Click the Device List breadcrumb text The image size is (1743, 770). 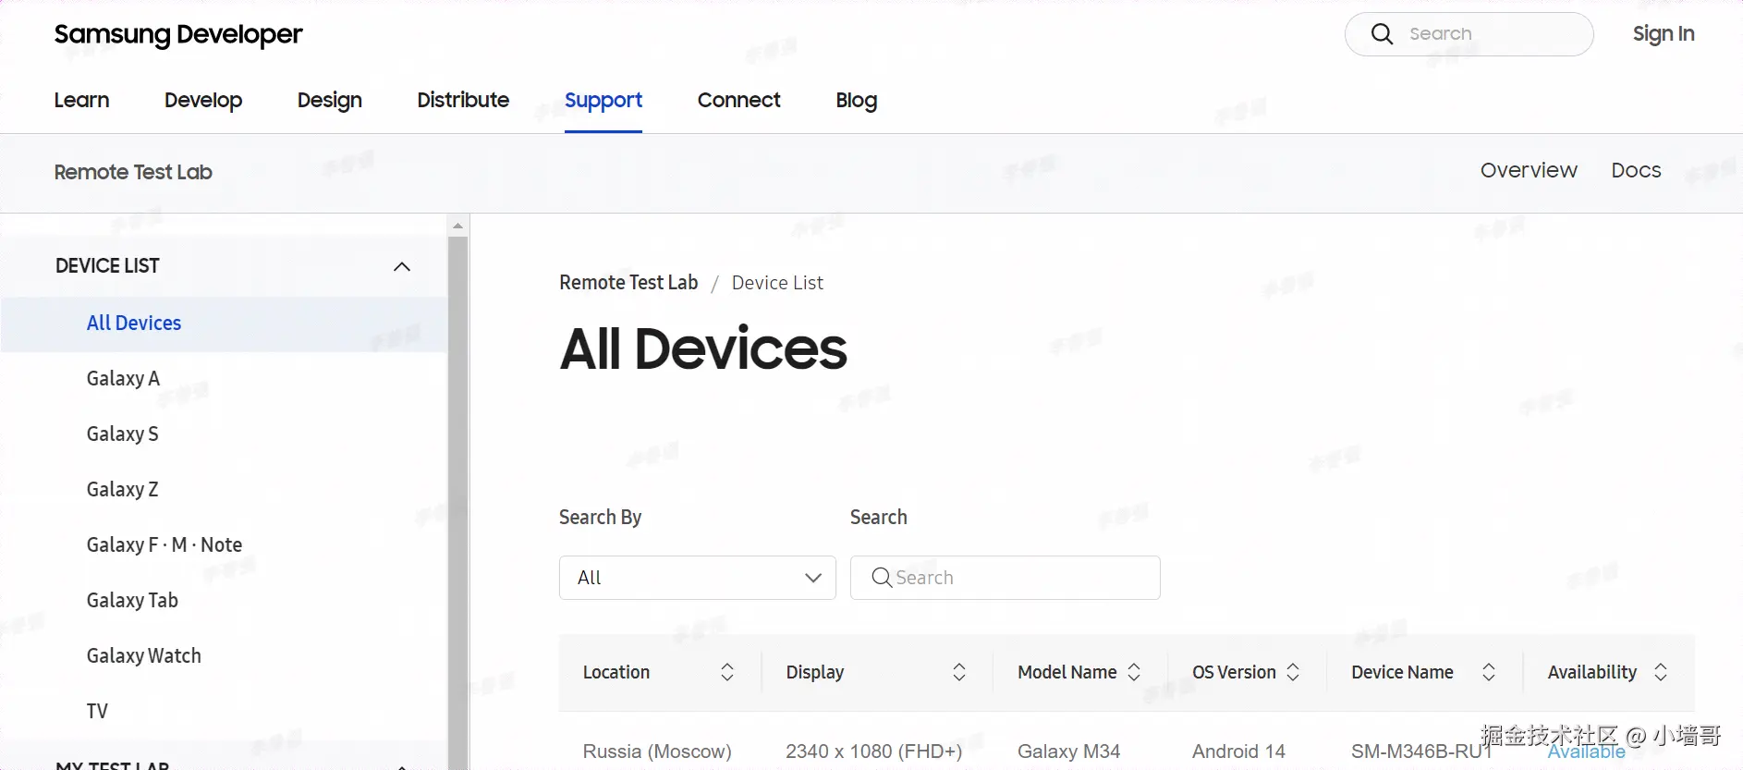pyautogui.click(x=777, y=283)
